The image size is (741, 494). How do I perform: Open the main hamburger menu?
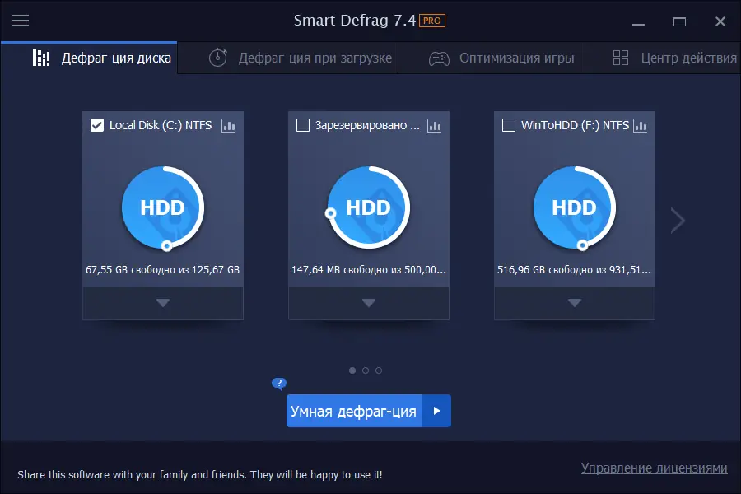[x=21, y=21]
